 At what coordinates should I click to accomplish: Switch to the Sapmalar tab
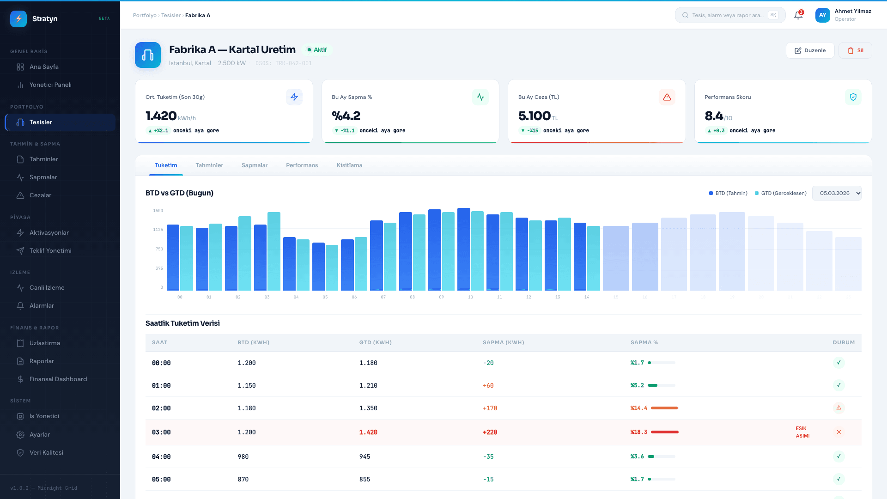[255, 165]
